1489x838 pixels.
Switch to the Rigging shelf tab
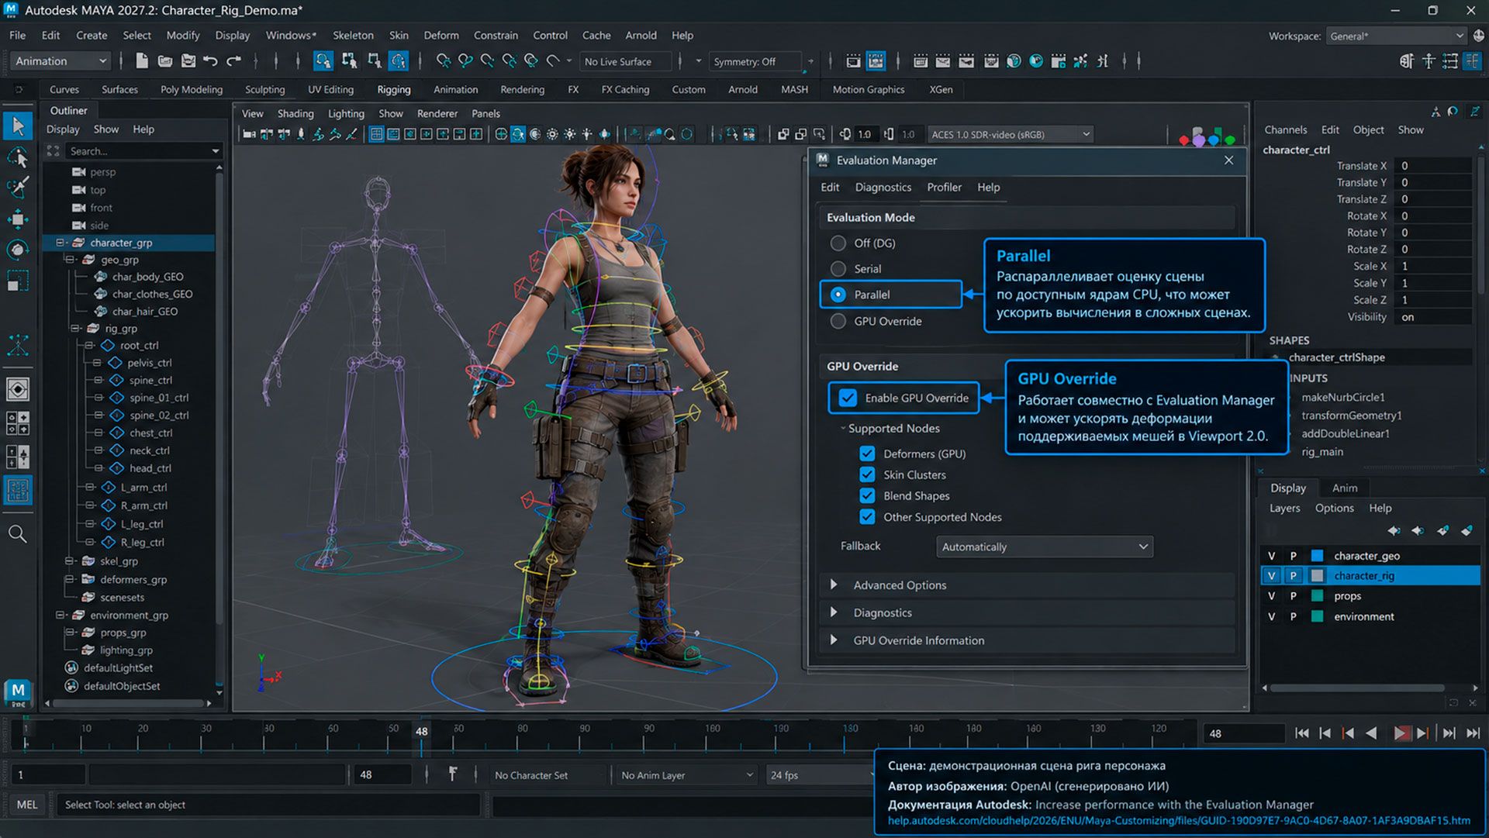coord(394,89)
